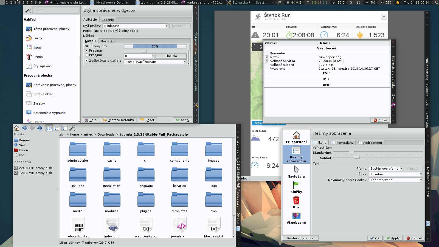The image size is (439, 247).
Task: Open the Štýl prvkov Skulpture dropdown
Action: [135, 26]
